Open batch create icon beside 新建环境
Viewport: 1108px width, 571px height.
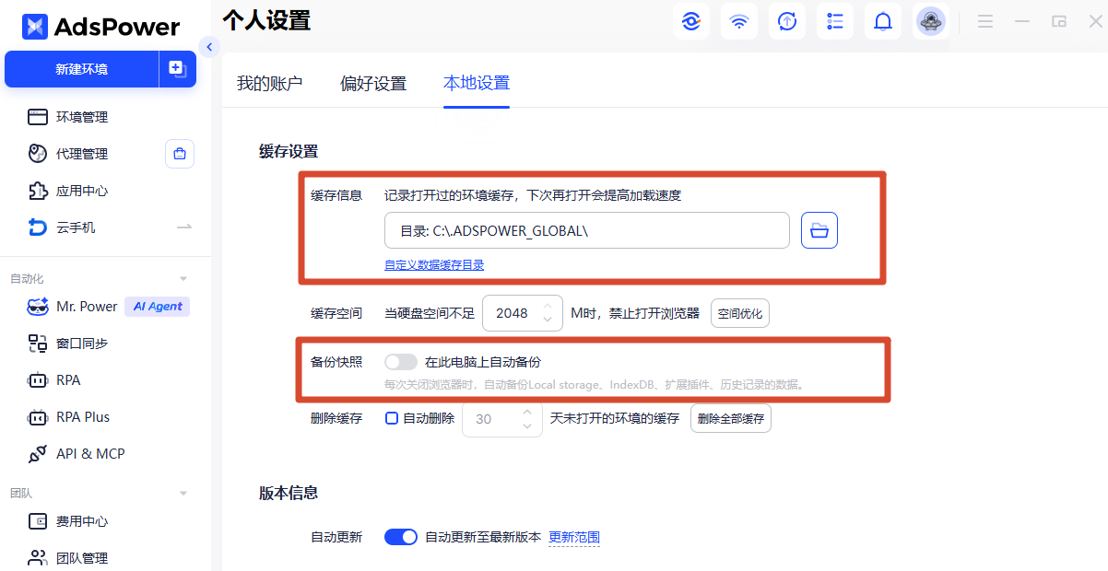coord(178,69)
